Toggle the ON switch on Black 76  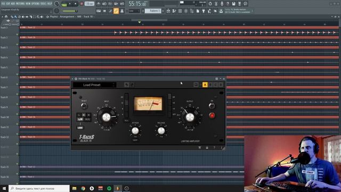coord(212,106)
